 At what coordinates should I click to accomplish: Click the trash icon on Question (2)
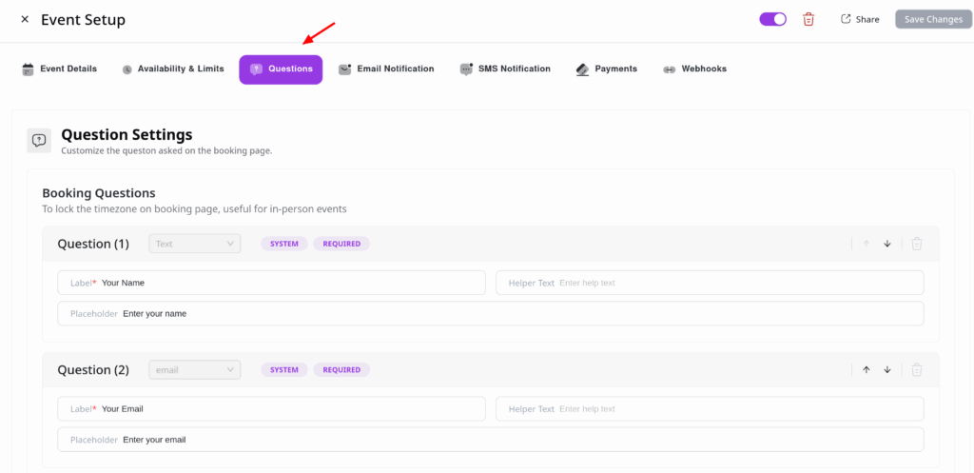pos(917,369)
